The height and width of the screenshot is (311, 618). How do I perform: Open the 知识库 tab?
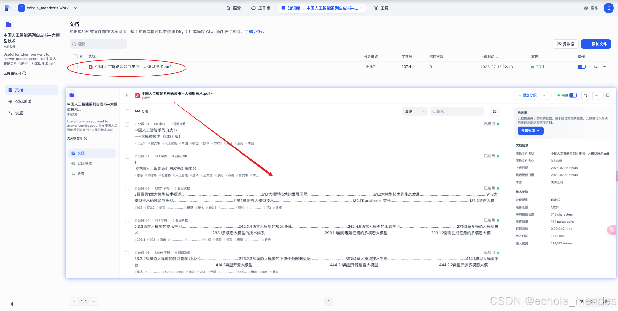pyautogui.click(x=290, y=8)
